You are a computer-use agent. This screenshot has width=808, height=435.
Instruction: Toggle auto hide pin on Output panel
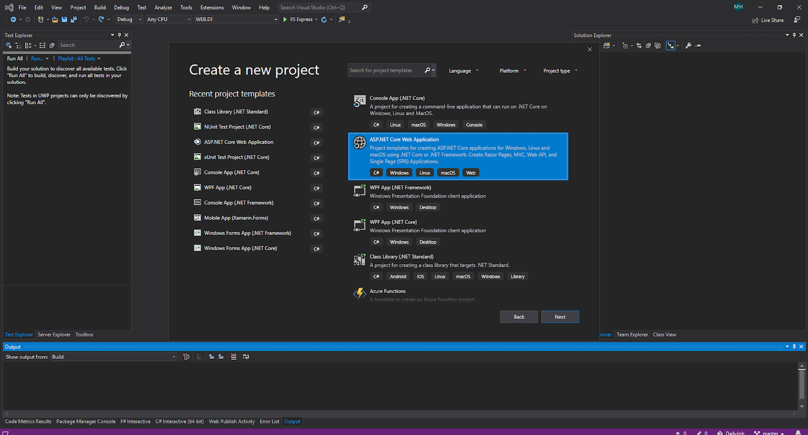794,347
